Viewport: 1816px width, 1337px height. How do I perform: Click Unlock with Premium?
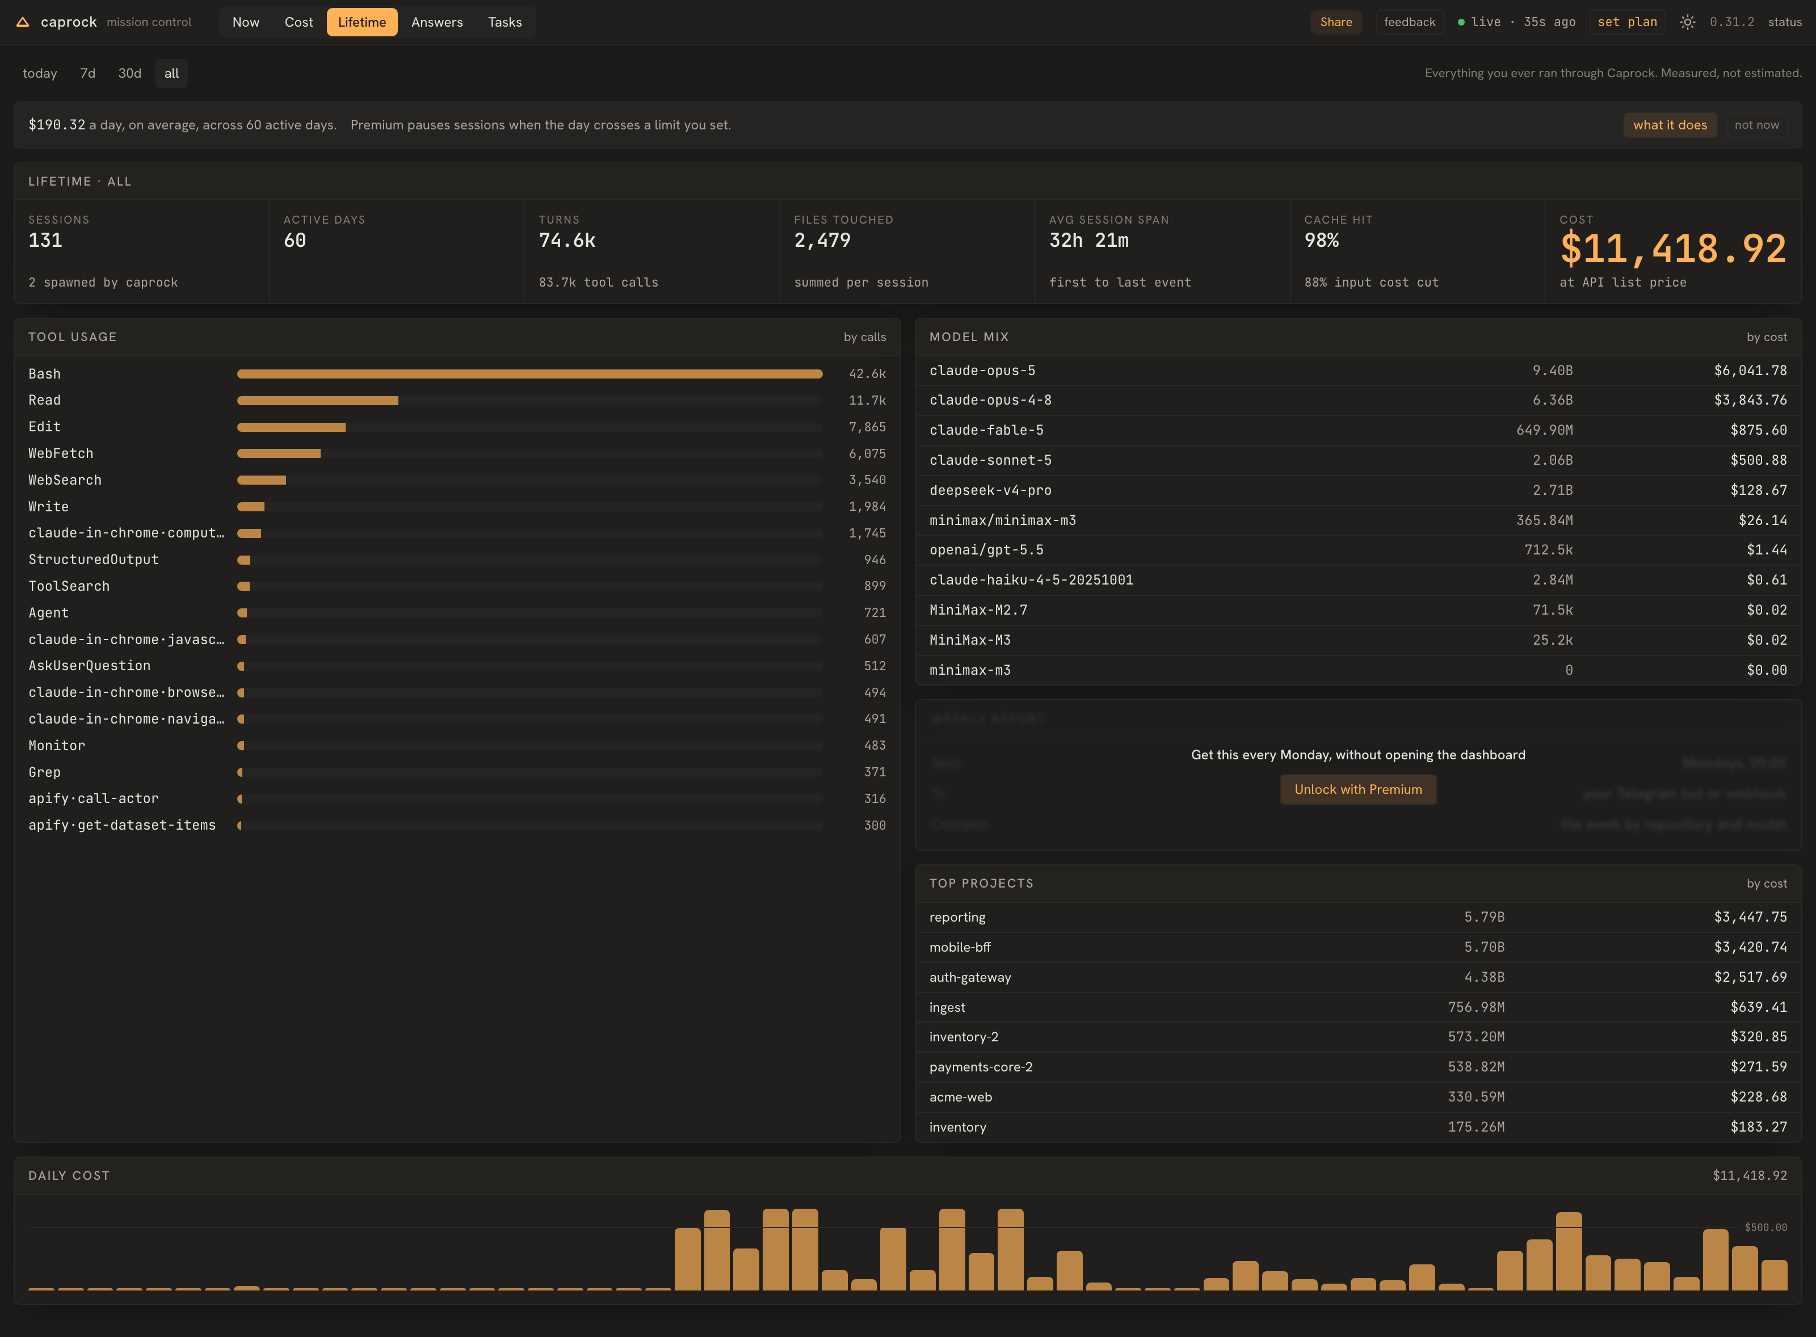tap(1358, 789)
